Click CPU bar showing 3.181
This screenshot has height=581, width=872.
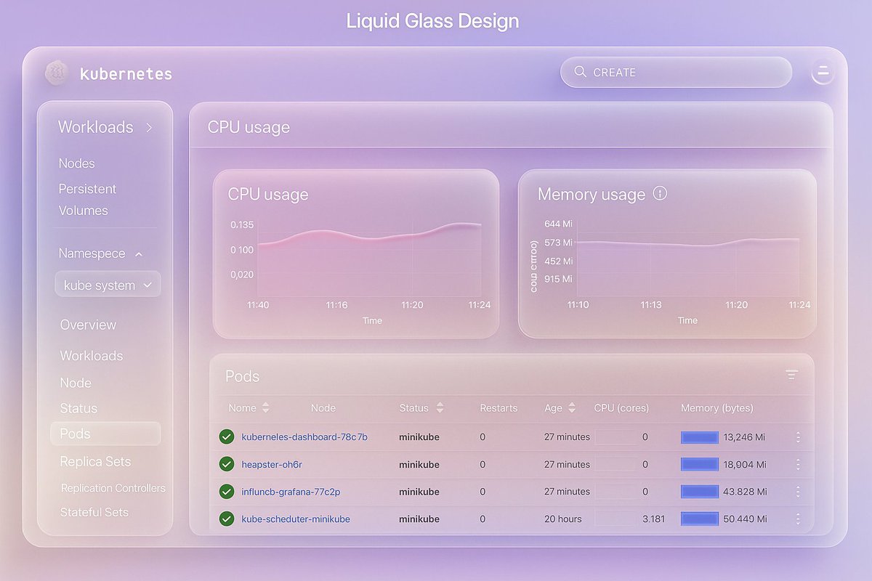[615, 519]
